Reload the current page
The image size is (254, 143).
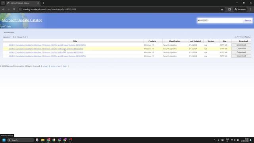(14, 10)
